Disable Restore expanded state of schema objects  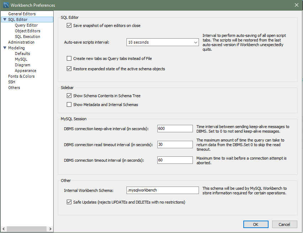pos(69,69)
